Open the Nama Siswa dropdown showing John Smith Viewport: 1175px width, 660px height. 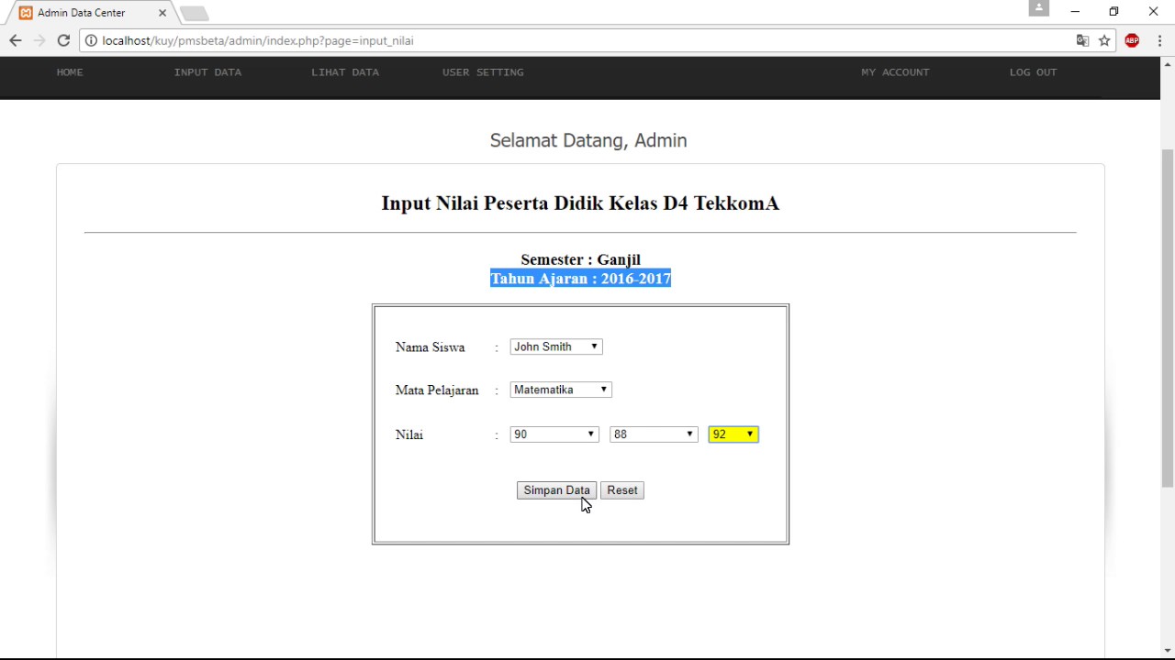[556, 346]
